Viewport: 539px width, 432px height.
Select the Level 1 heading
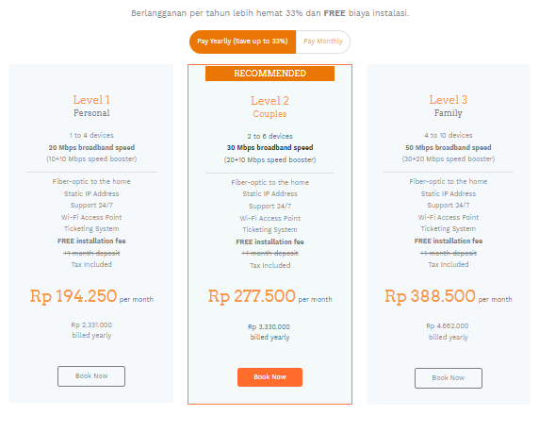pos(91,100)
